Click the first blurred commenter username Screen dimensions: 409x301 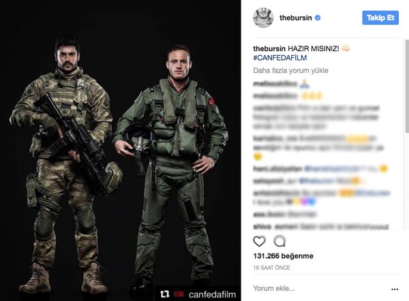275,84
